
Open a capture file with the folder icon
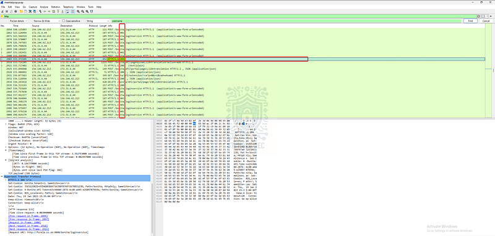coord(21,11)
